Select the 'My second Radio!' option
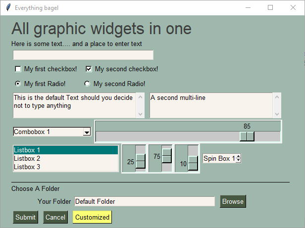This screenshot has height=228, width=305. 87,84
